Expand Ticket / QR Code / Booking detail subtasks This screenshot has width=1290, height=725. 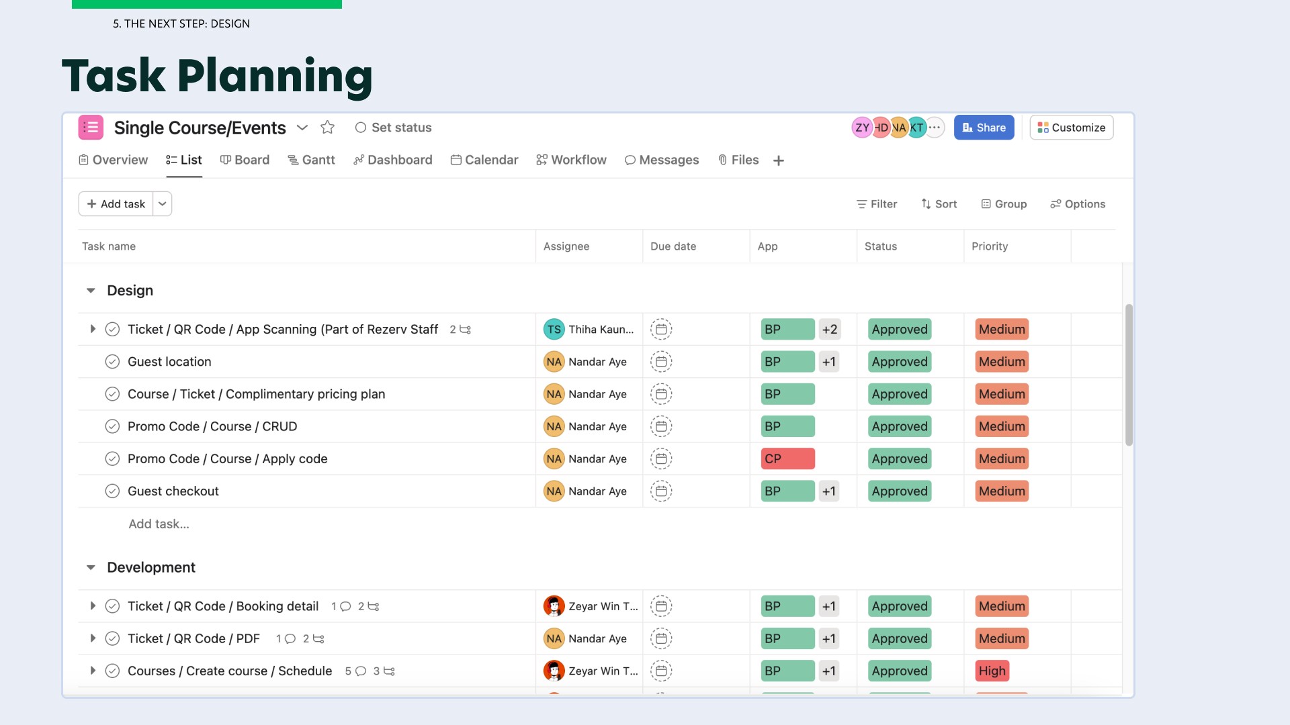pos(93,606)
